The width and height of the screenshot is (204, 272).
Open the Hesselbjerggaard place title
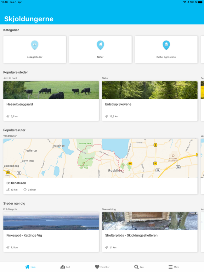point(19,104)
